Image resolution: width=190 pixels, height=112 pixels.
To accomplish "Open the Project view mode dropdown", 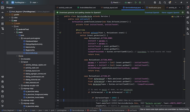I will point(10,8).
